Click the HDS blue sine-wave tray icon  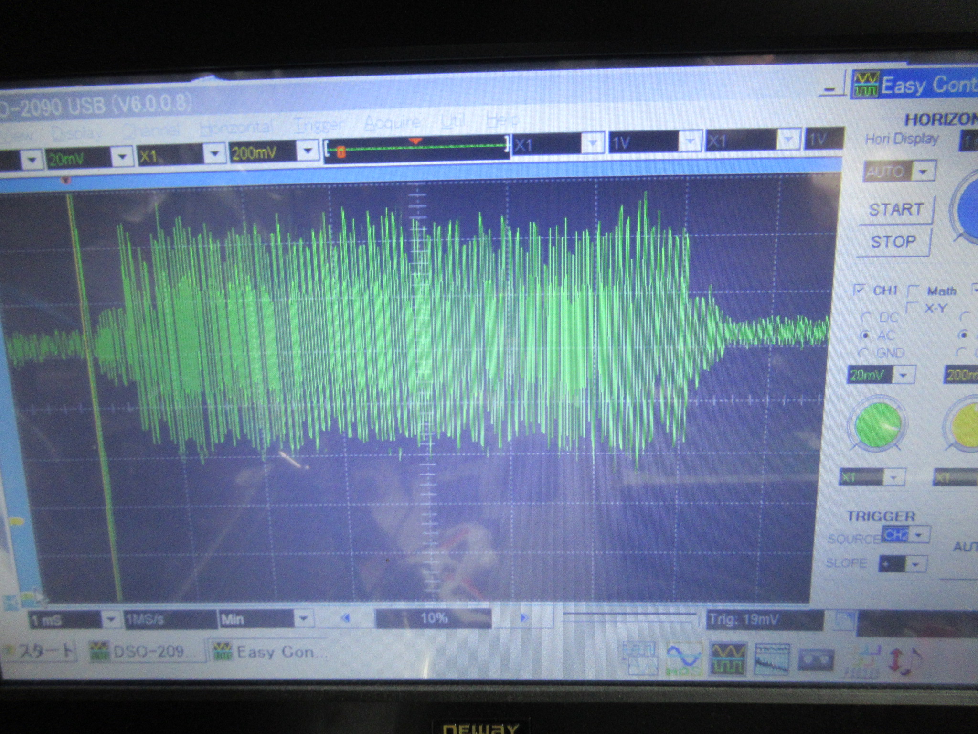(x=684, y=659)
